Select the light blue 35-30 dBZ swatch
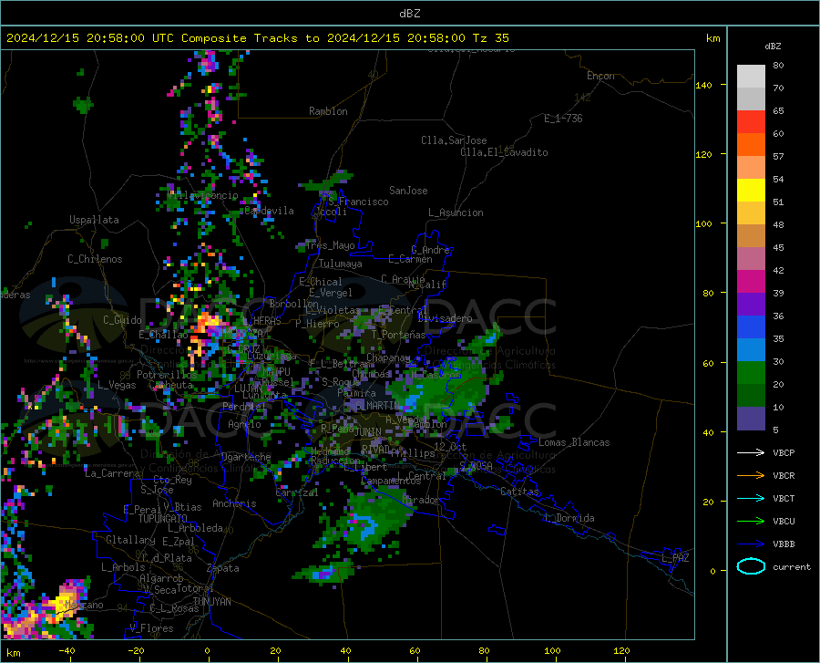The image size is (820, 663). [751, 350]
